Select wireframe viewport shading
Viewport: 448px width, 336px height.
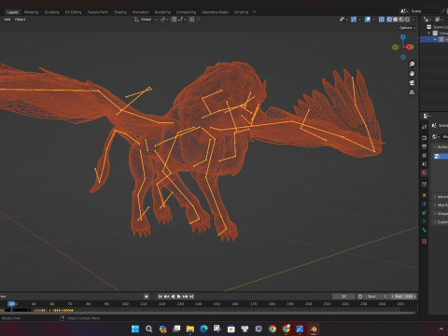pos(389,20)
